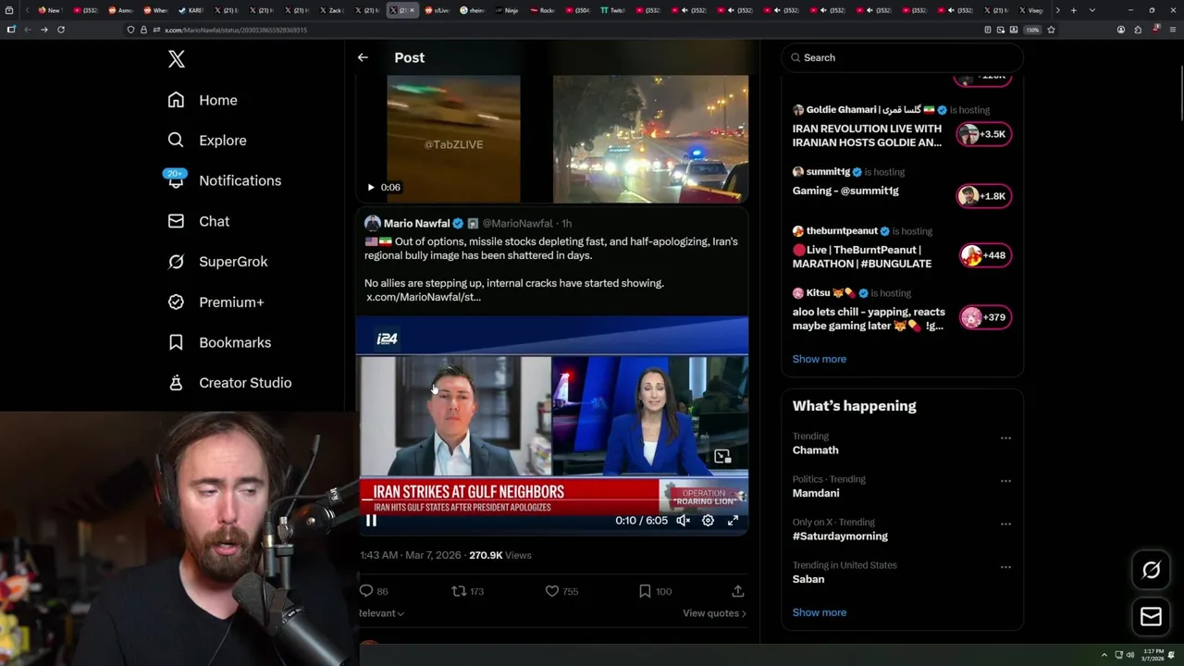Screen dimensions: 1184x666
Task: Click Show more under live spaces
Action: [x=820, y=359]
